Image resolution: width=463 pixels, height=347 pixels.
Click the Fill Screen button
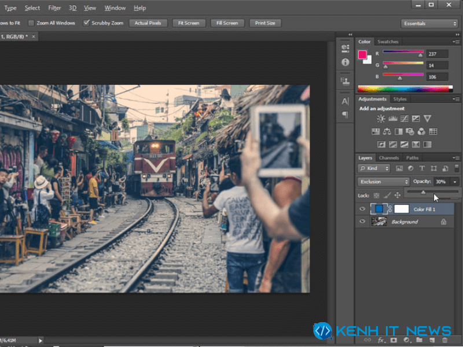(x=227, y=23)
